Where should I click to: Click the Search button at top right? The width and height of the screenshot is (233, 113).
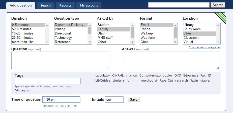tap(218, 5)
